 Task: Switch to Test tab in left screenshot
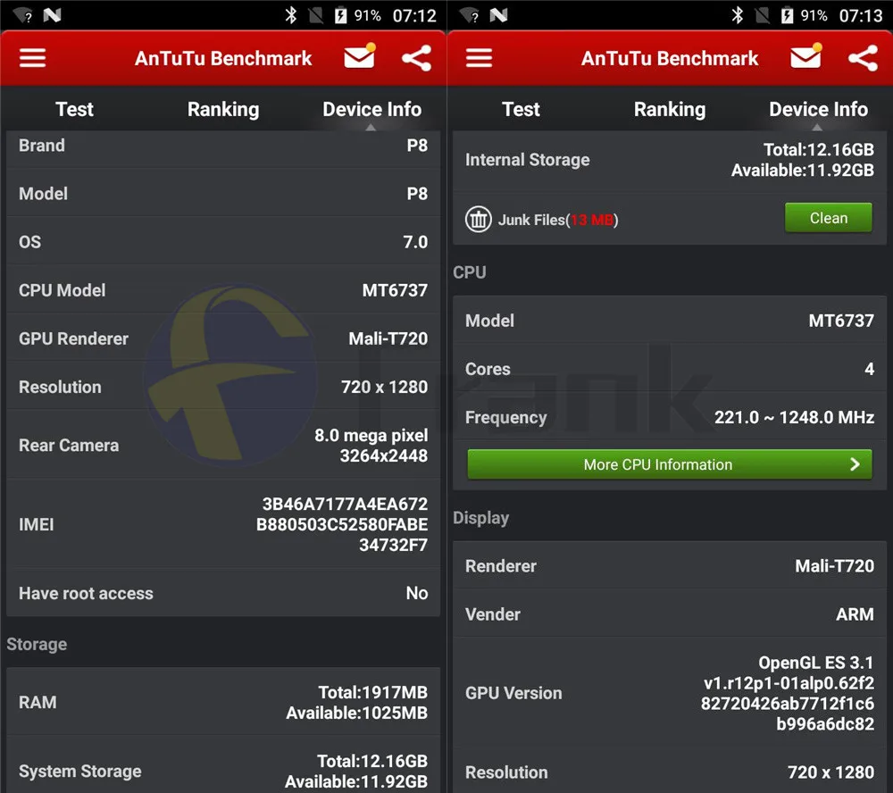tap(75, 109)
